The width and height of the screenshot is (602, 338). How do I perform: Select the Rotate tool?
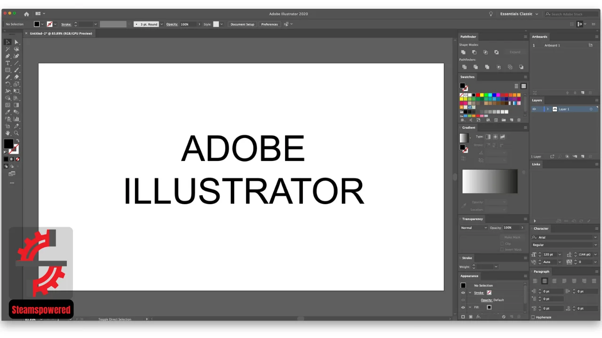pyautogui.click(x=8, y=84)
